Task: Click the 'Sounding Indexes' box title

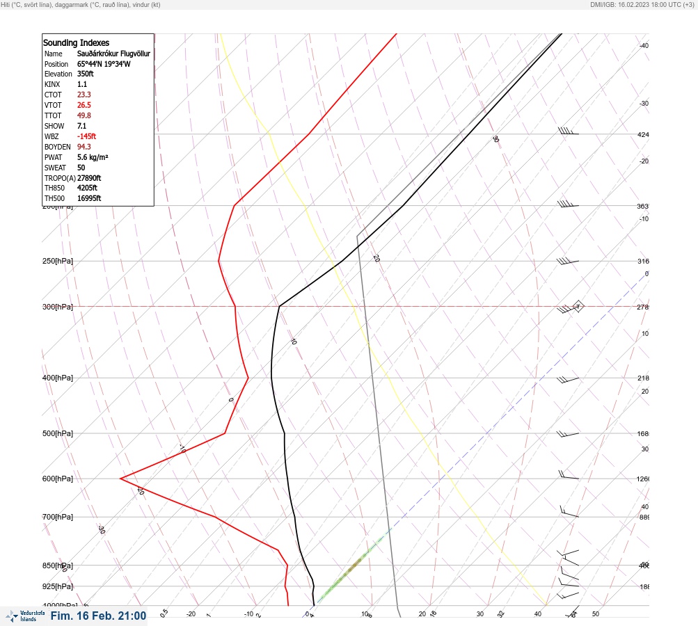Action: pos(76,42)
